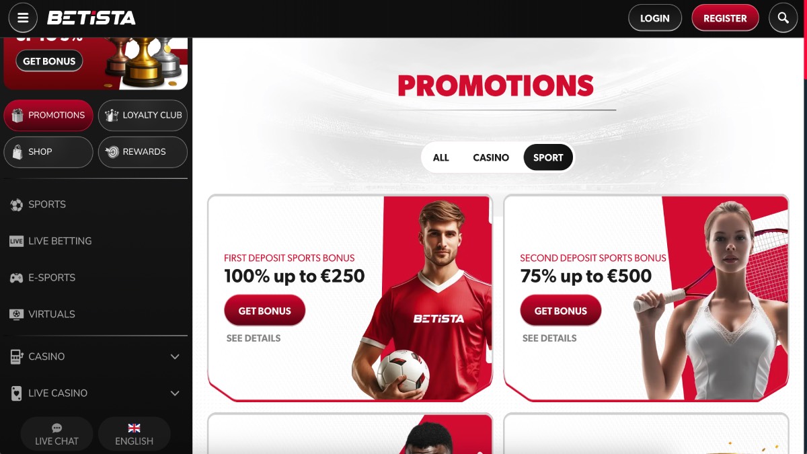Image resolution: width=807 pixels, height=454 pixels.
Task: Change language via the UK flag
Action: [x=134, y=428]
